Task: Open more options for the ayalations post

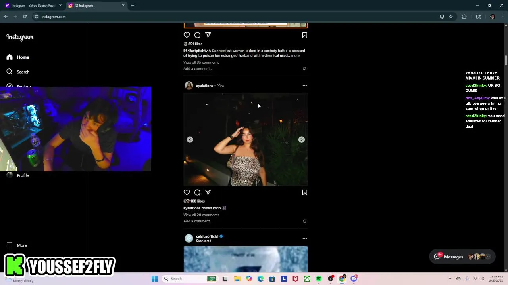Action: pyautogui.click(x=305, y=85)
